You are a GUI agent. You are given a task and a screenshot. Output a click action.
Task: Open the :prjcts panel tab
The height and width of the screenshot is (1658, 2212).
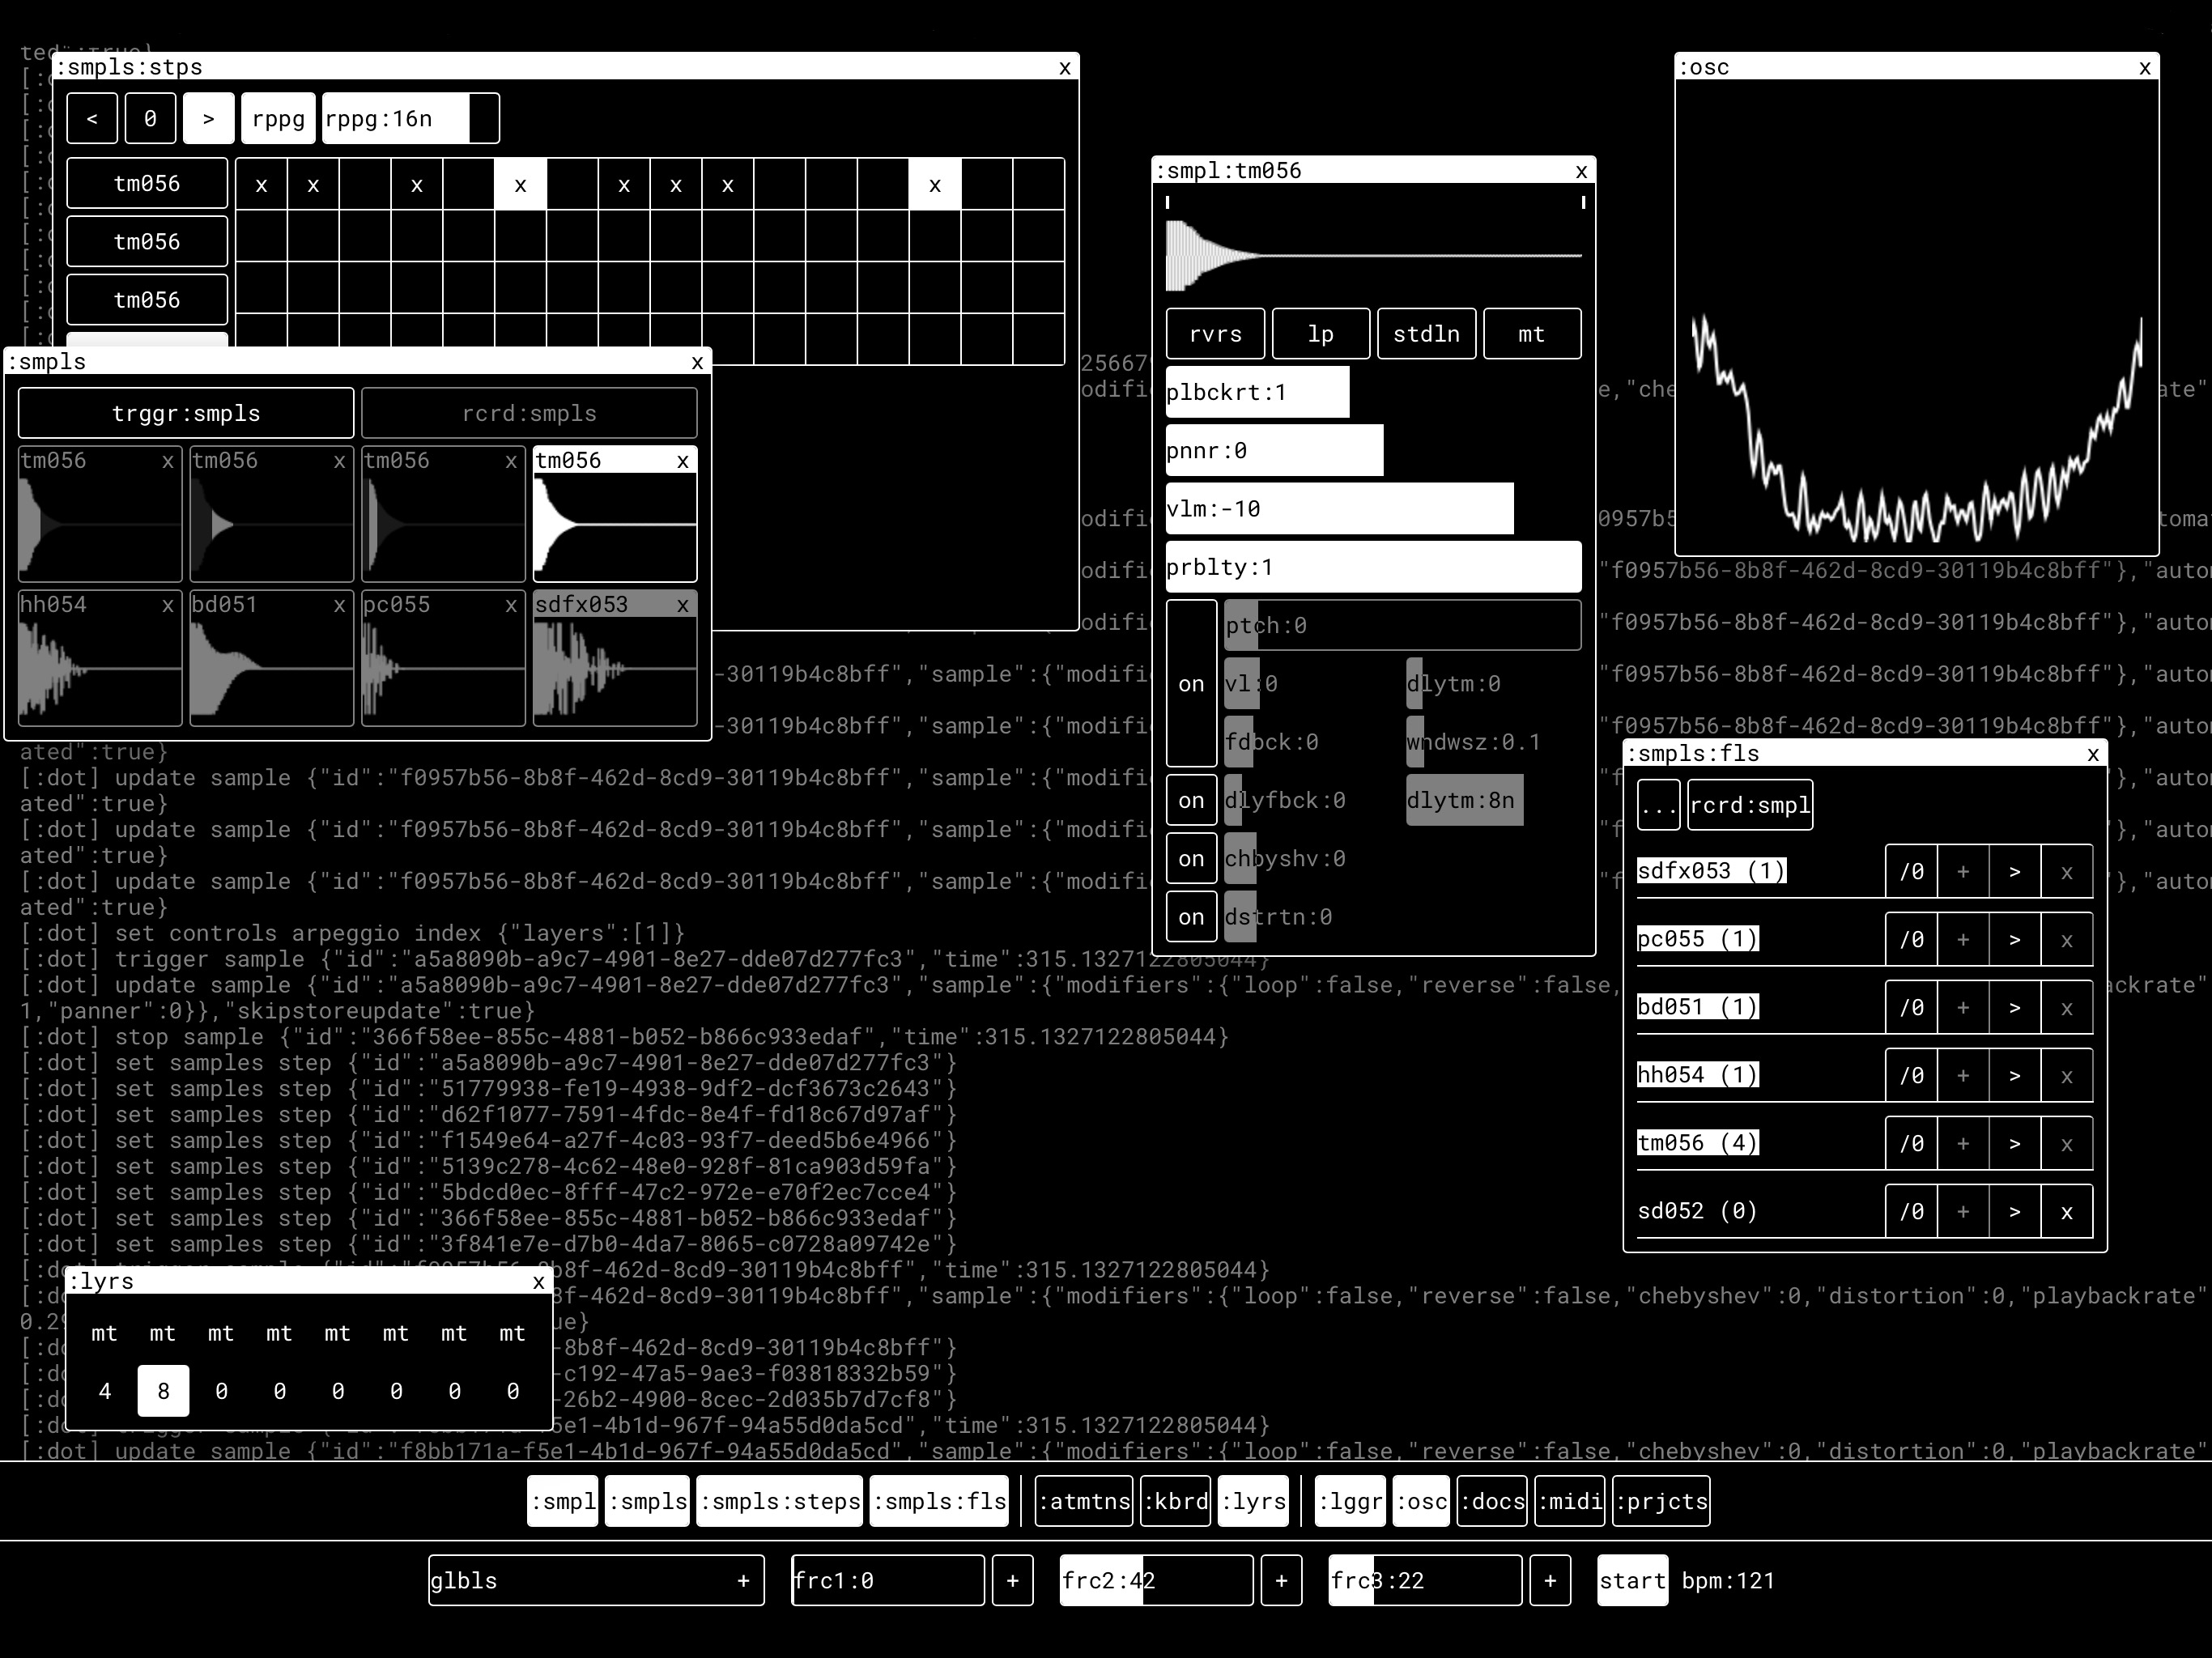[x=1661, y=1501]
